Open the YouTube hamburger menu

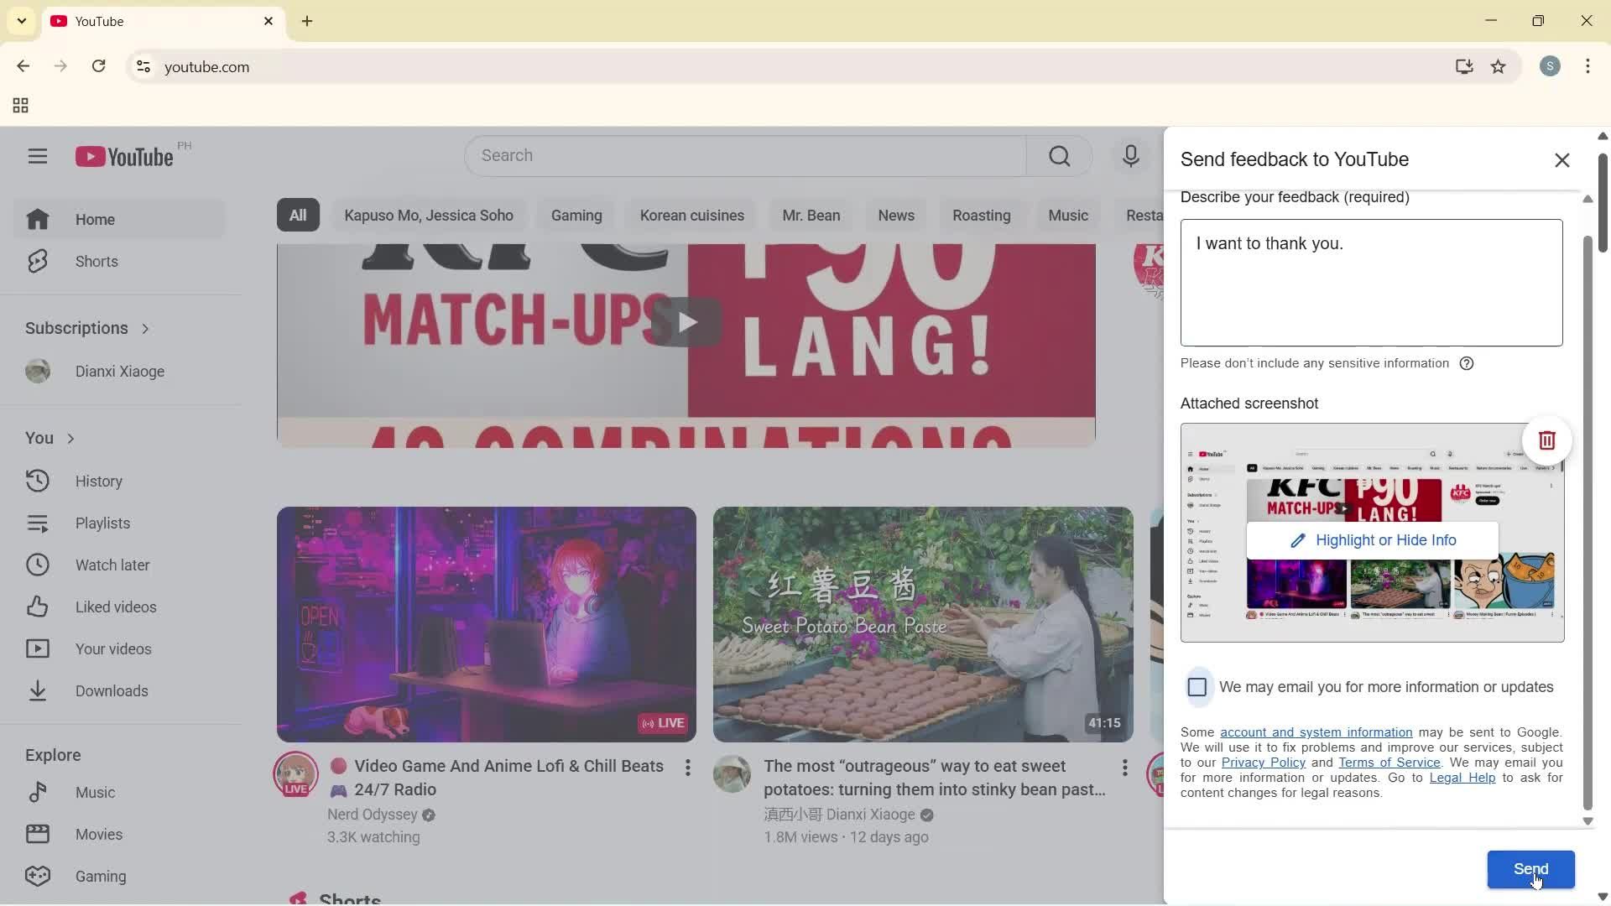click(x=38, y=155)
